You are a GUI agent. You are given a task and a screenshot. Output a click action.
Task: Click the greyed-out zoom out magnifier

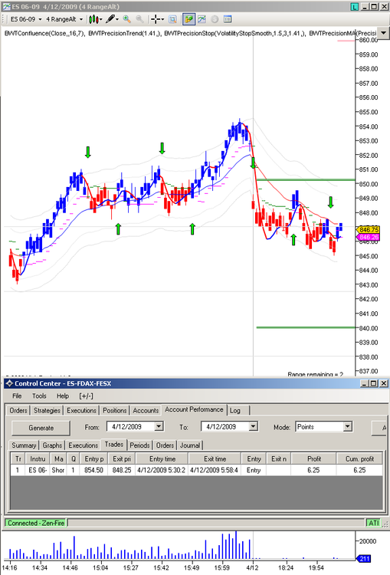139,19
